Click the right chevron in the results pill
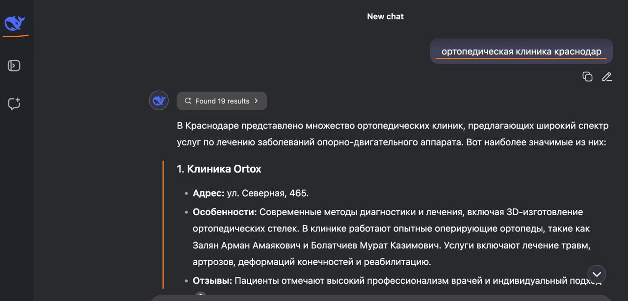Screen dimensions: 628x301 click(256, 100)
